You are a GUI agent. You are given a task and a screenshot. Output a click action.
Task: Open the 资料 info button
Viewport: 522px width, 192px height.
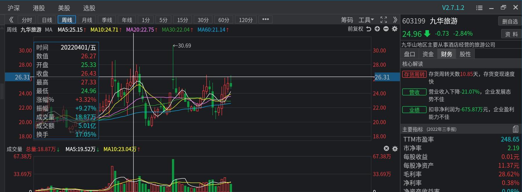[511, 34]
